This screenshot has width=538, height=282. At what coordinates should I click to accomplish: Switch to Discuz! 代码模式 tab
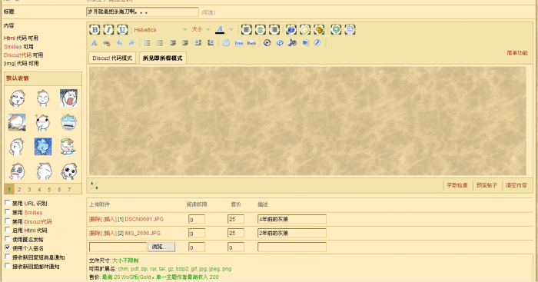pyautogui.click(x=112, y=58)
